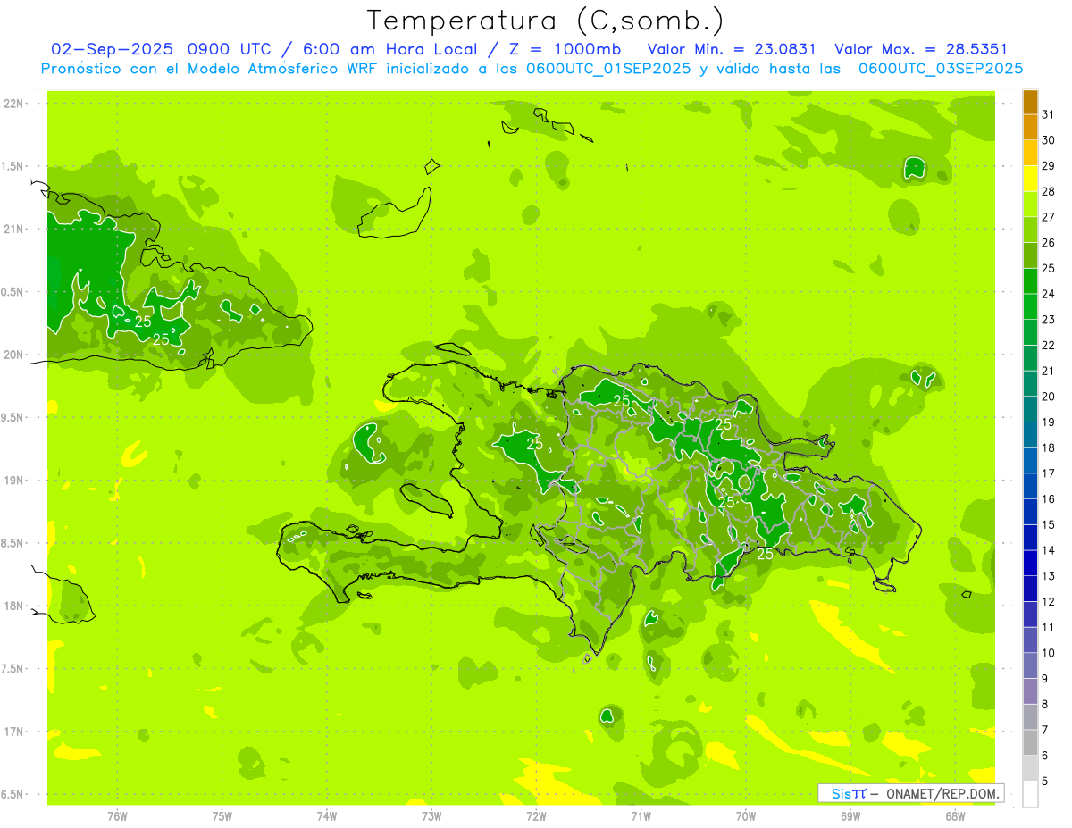Viewport: 1072px width, 828px height.
Task: Click the legend scale value 7
Action: tap(1045, 730)
